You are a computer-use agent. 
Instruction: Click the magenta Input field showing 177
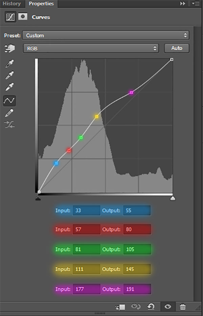[86, 289]
